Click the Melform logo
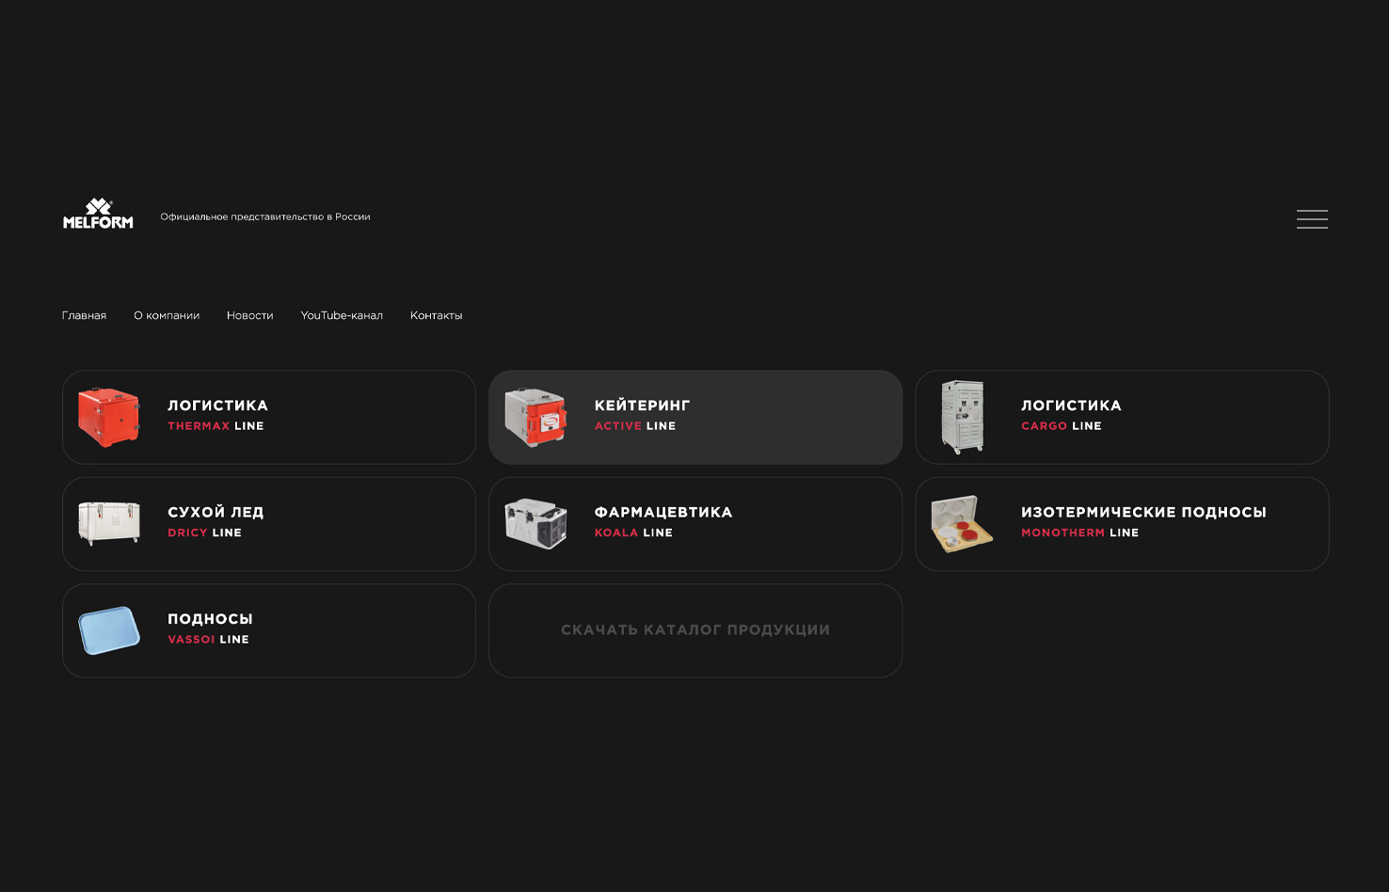This screenshot has height=892, width=1389. (x=98, y=215)
